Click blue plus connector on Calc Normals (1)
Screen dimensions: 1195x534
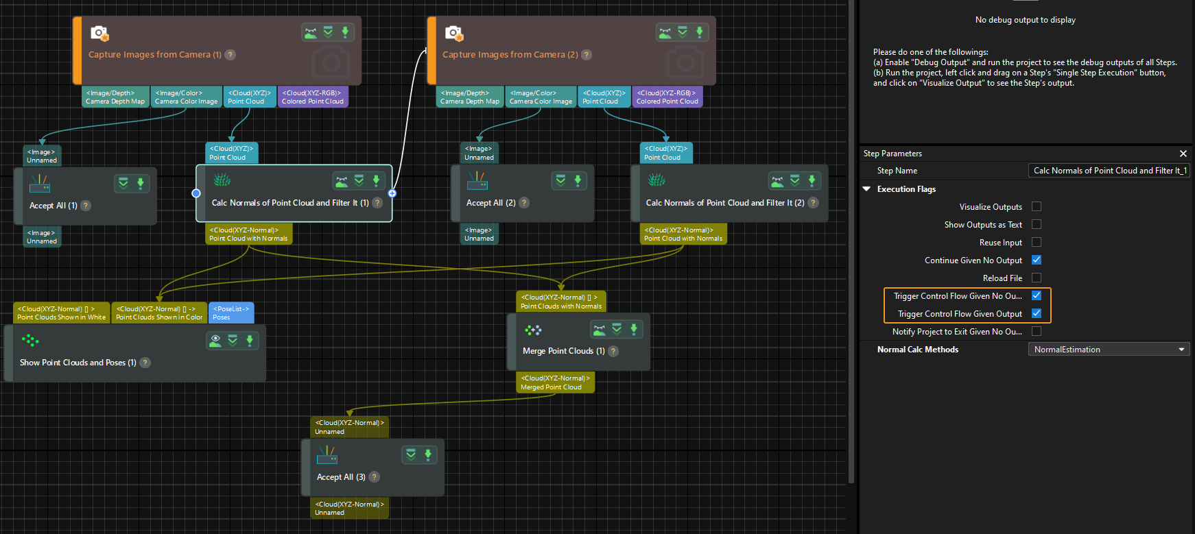(392, 193)
